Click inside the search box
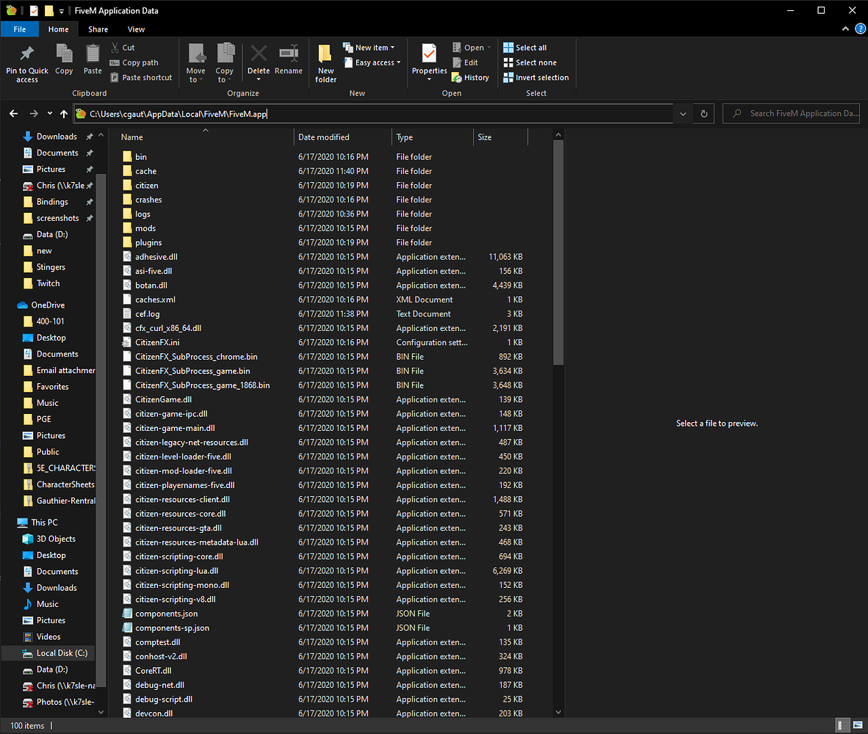Image resolution: width=868 pixels, height=734 pixels. (793, 114)
